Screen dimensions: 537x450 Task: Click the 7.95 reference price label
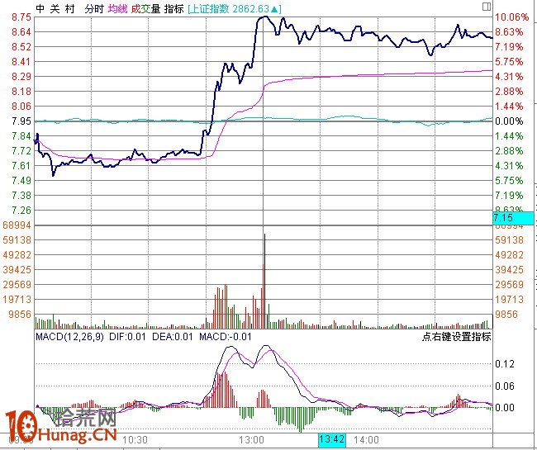(x=21, y=121)
